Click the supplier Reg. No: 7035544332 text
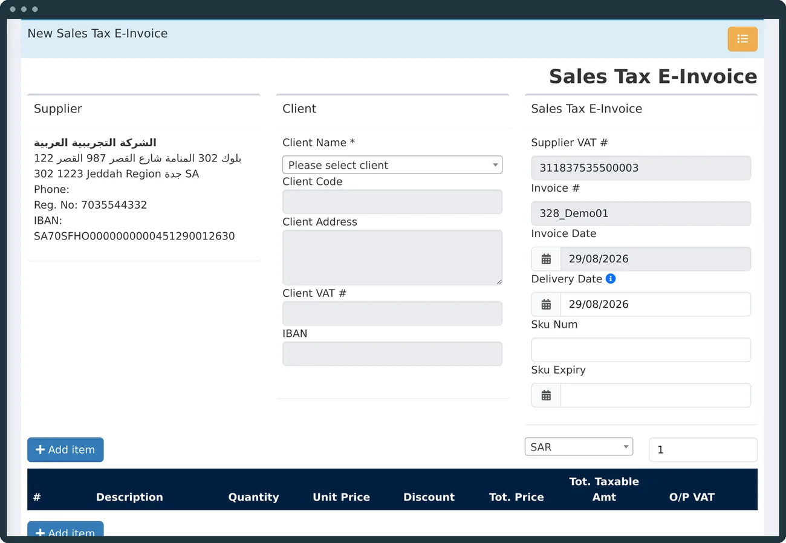The image size is (786, 543). click(91, 205)
